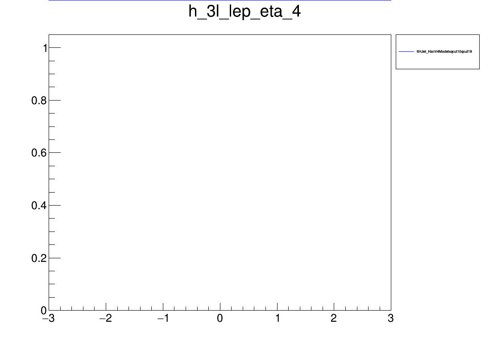This screenshot has height=345, width=489.
Task: Click the y-axis top label 1
Action: pos(45,48)
